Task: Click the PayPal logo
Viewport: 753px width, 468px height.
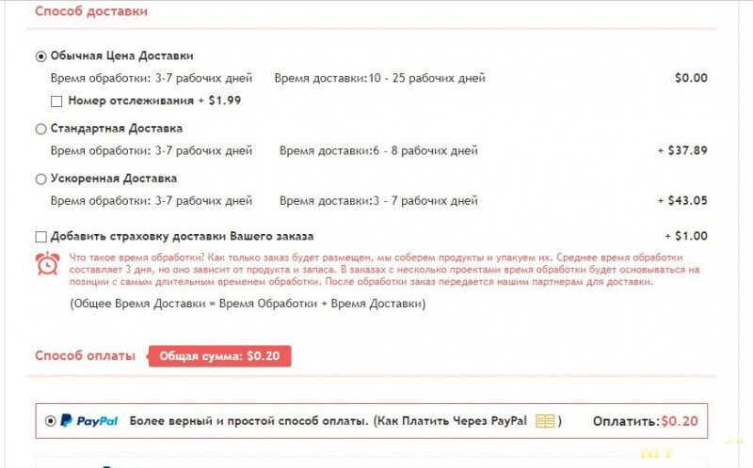Action: pyautogui.click(x=88, y=421)
